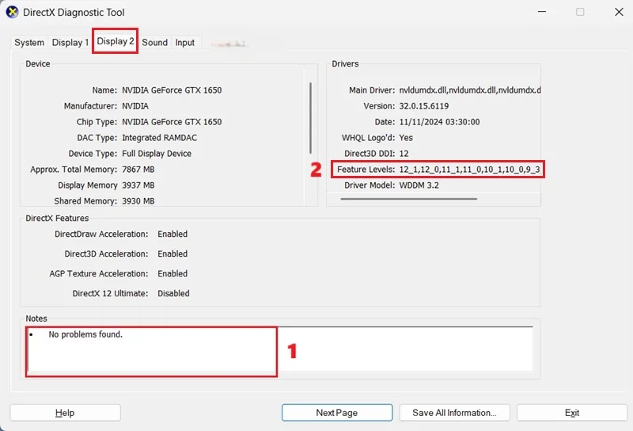Click Save All Information button
The width and height of the screenshot is (633, 431).
click(x=454, y=413)
